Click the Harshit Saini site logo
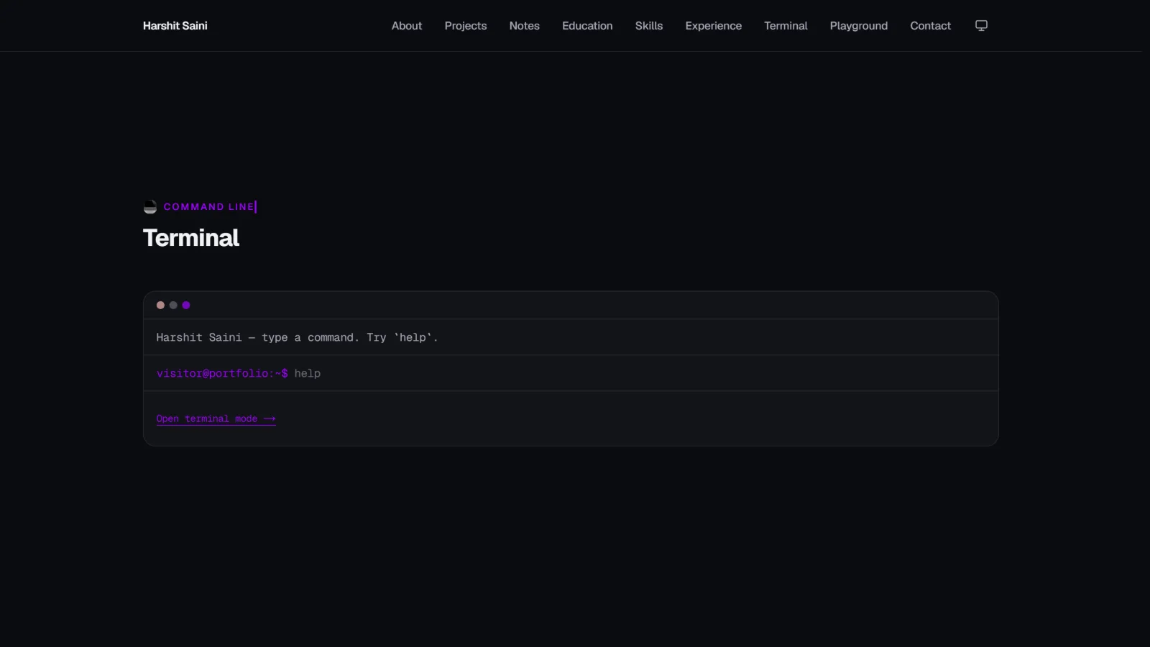The image size is (1150, 647). pos(175,26)
